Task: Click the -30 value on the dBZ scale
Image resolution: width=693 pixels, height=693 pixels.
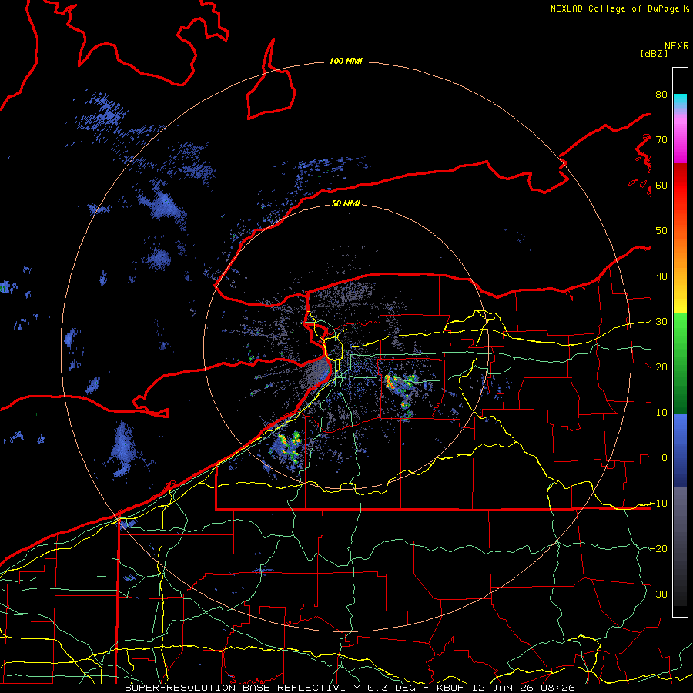Action: point(658,594)
